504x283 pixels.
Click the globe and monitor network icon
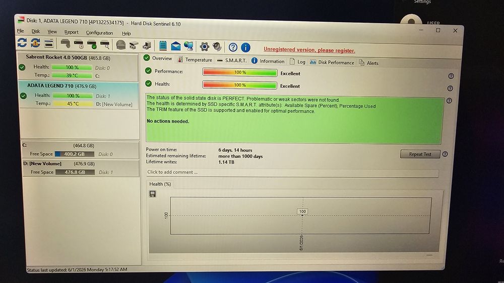coord(188,46)
